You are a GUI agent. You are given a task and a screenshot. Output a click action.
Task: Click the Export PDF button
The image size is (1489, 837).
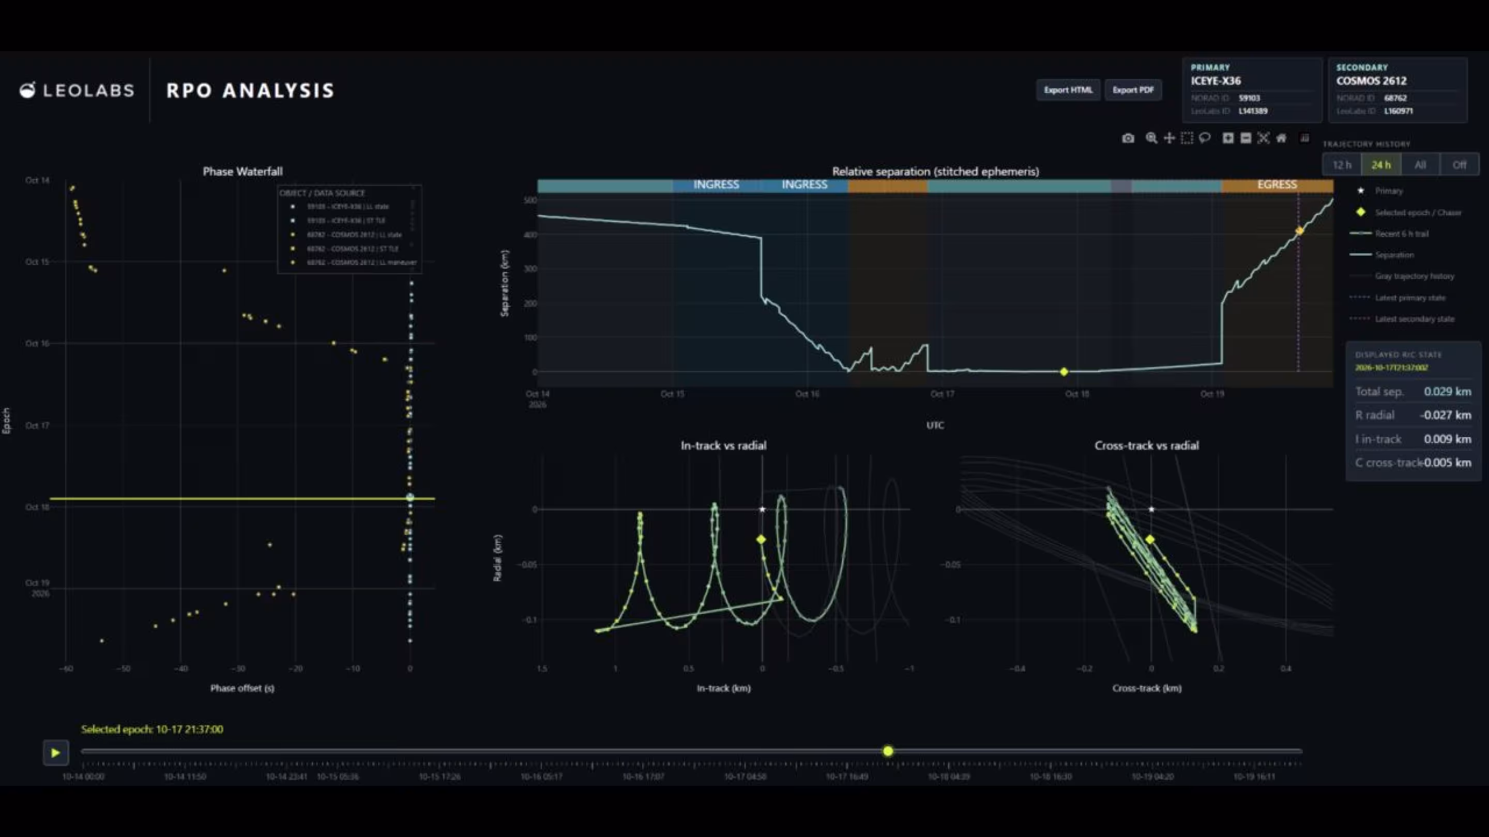pyautogui.click(x=1133, y=90)
